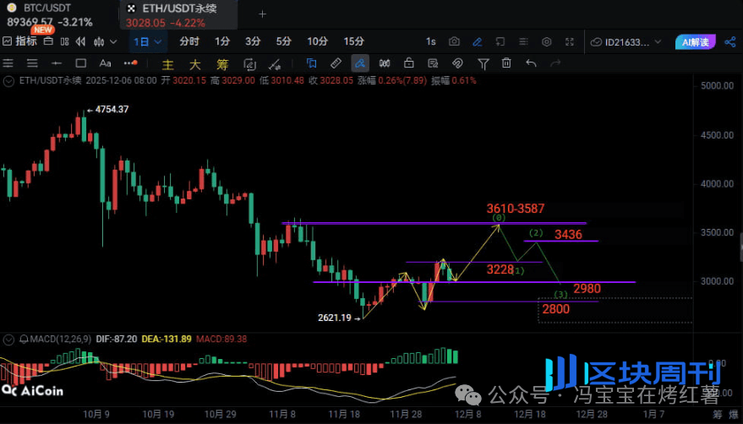Screen dimensions: 743x424
Task: Select the 15分 timeframe
Action: pos(354,41)
